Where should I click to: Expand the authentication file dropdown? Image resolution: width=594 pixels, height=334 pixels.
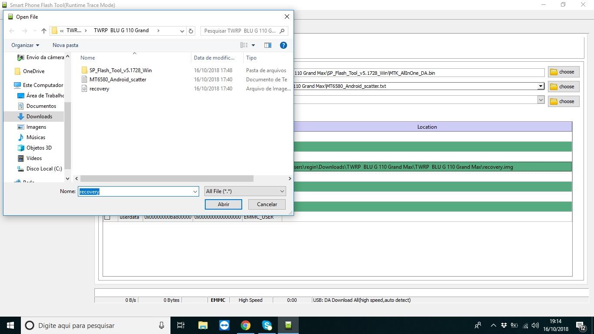pyautogui.click(x=541, y=100)
